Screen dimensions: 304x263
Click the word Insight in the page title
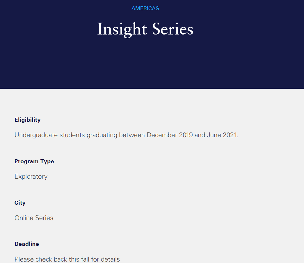122,29
